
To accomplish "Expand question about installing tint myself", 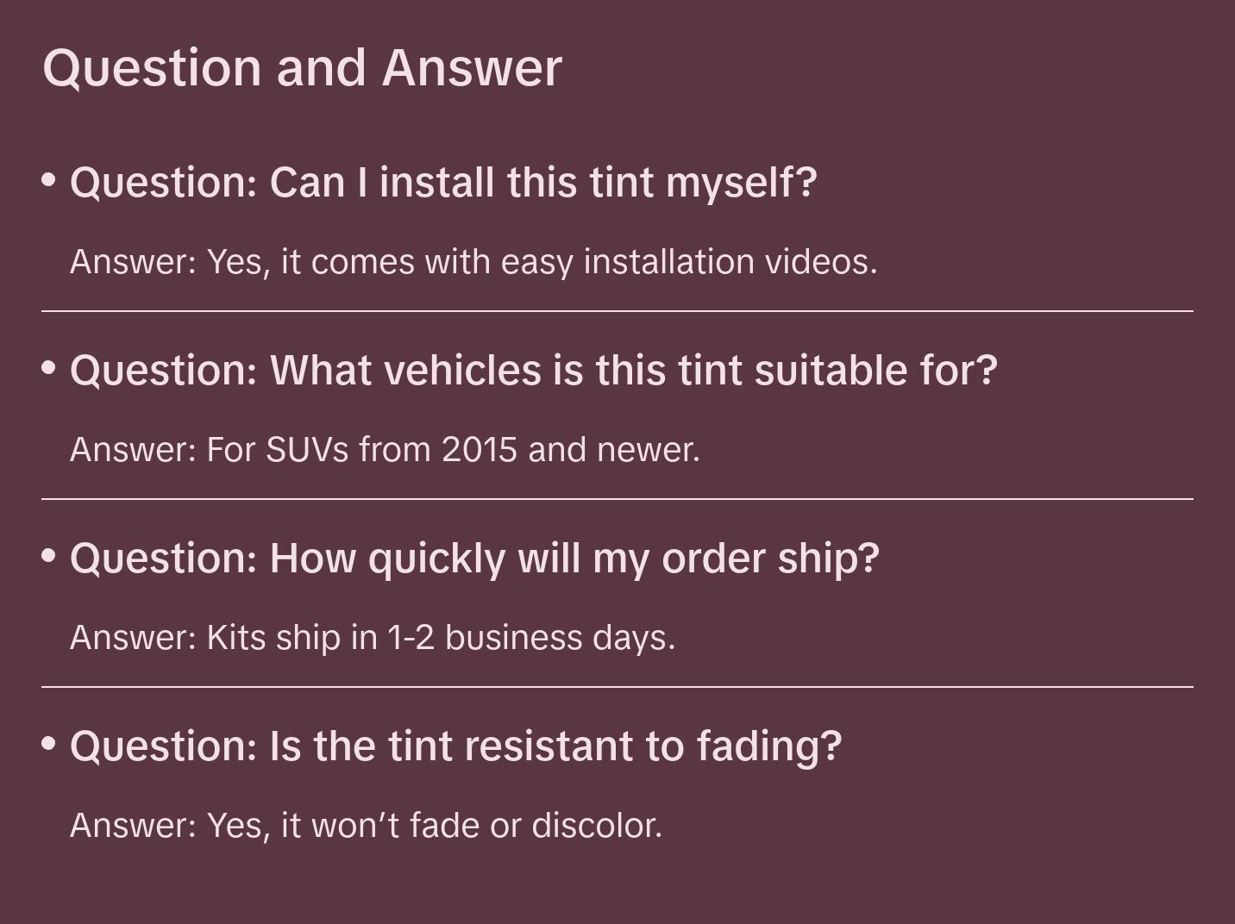I will click(442, 183).
